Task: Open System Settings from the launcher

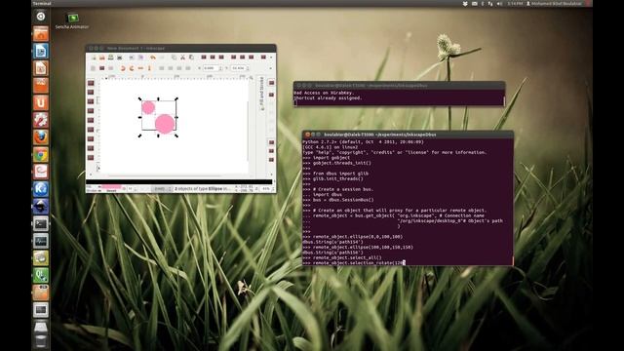Action: [x=41, y=120]
